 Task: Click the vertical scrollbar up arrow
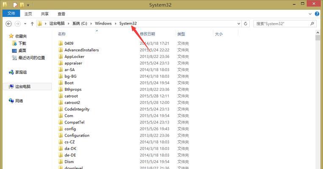(317, 33)
